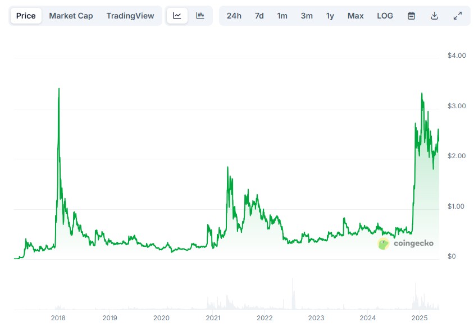Image resolution: width=474 pixels, height=327 pixels.
Task: Select the line chart view icon
Action: pos(177,16)
